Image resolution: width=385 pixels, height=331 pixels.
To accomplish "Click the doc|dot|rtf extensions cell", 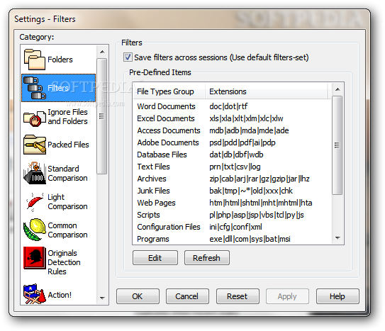I will click(x=228, y=106).
